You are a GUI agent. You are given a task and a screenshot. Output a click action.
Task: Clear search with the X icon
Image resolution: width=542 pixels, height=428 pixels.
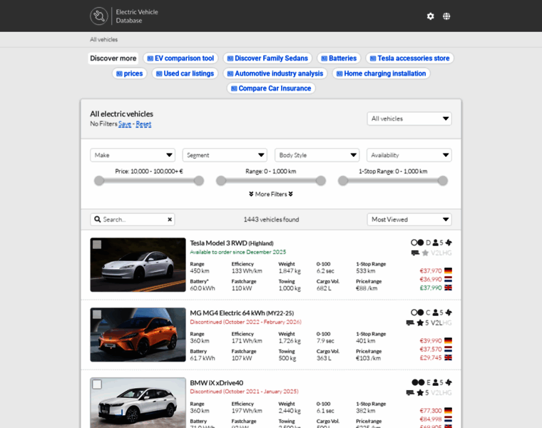170,219
